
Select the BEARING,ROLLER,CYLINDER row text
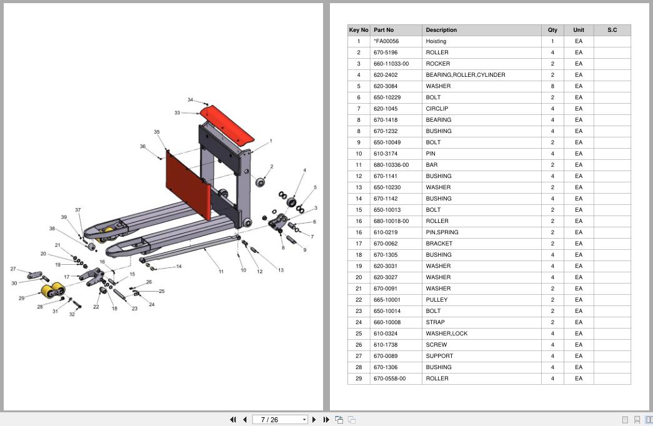[466, 75]
